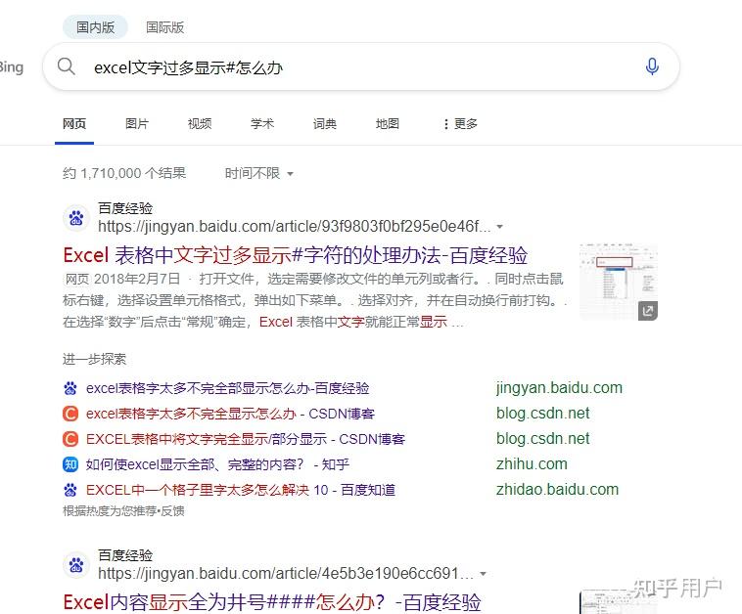Click 百度经验 site name above the 4e5b3e190e6cc691 URL

125,555
